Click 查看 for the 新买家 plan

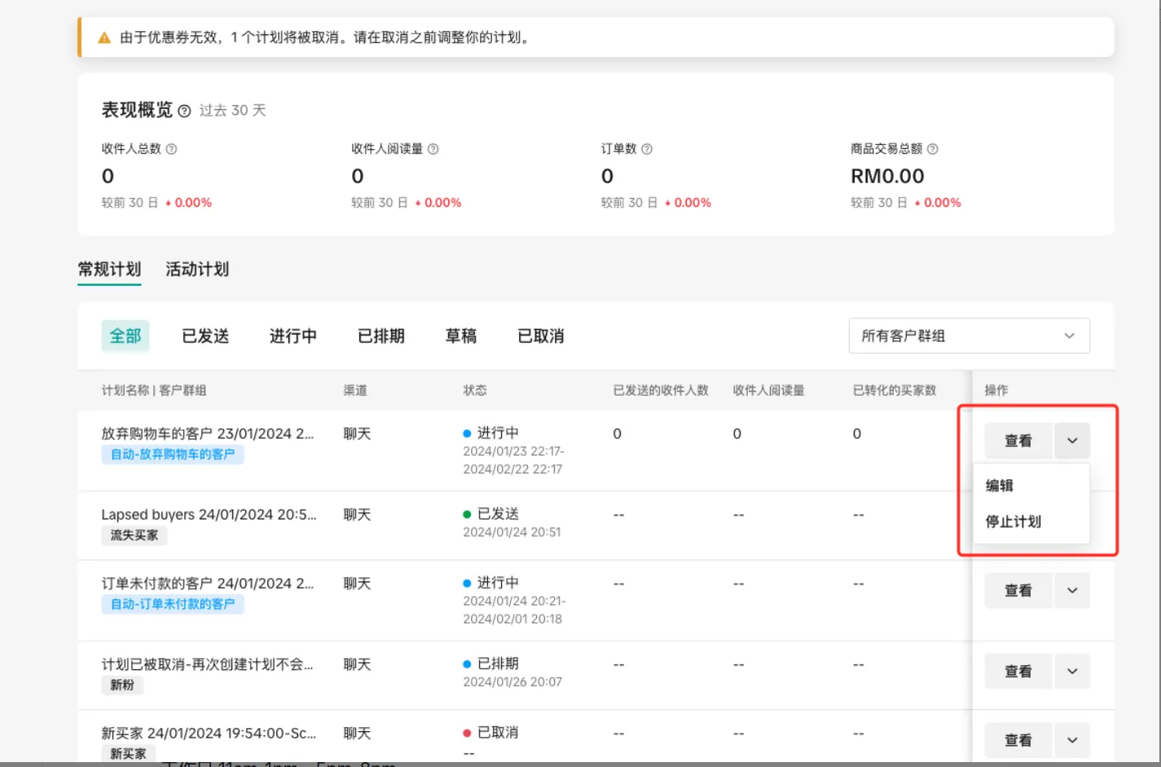[x=1018, y=740]
